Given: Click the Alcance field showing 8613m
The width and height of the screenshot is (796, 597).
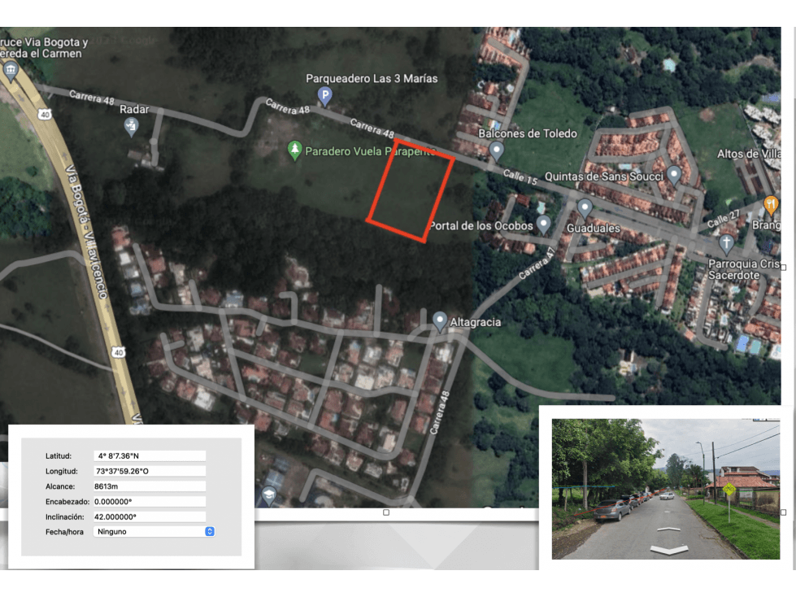Looking at the screenshot, I should 150,486.
